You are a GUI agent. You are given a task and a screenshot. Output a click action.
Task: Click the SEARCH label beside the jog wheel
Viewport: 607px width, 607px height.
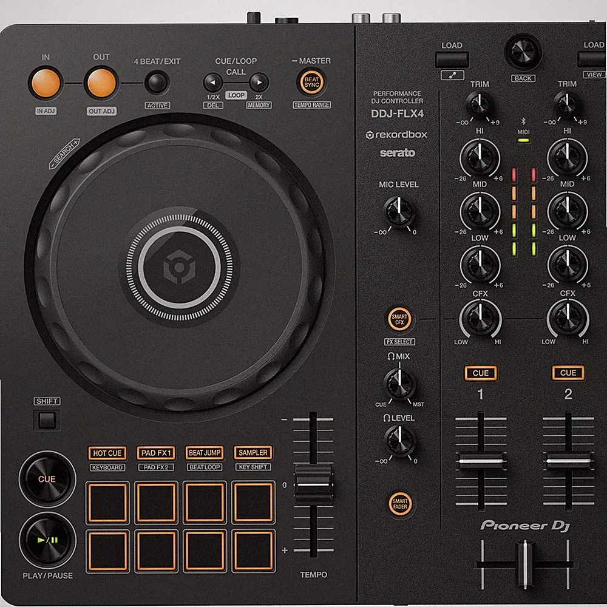(x=65, y=154)
